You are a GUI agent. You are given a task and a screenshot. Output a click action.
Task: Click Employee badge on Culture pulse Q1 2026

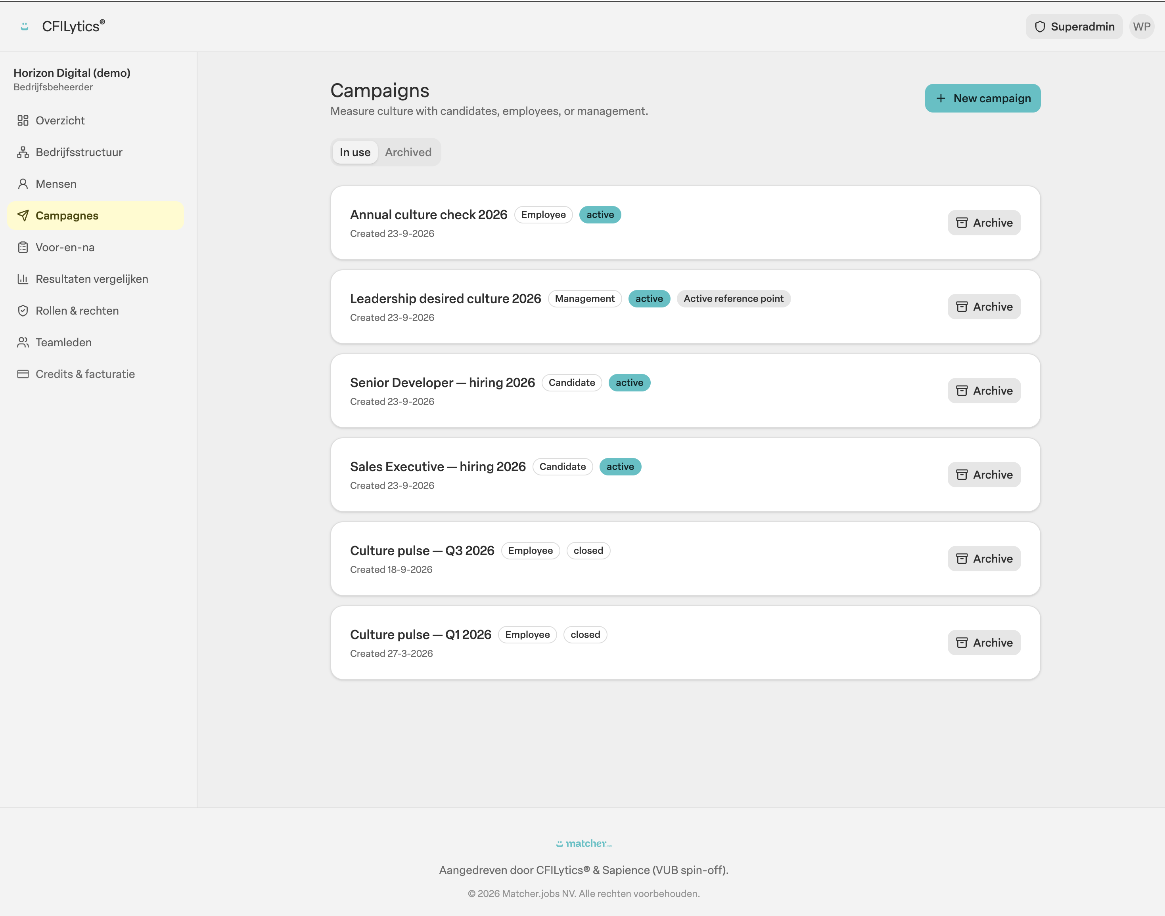tap(527, 635)
